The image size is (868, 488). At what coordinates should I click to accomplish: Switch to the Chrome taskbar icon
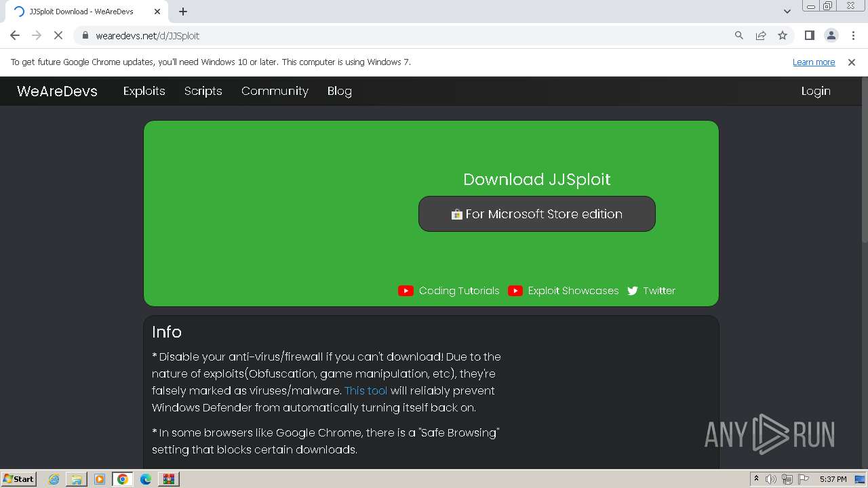point(123,479)
